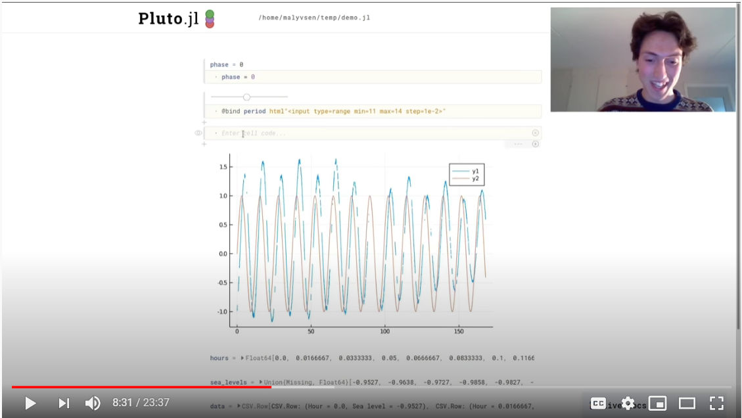This screenshot has width=742, height=418.
Task: Click the @bind period code cell
Action: tap(374, 111)
